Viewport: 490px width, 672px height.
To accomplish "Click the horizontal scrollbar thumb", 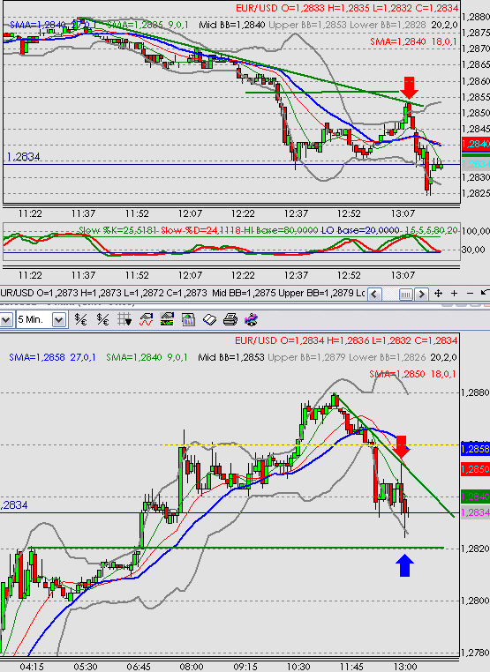I will [x=405, y=294].
